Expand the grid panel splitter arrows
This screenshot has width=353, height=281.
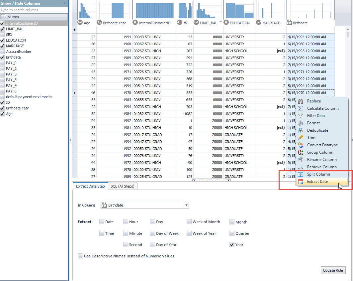tap(212, 180)
